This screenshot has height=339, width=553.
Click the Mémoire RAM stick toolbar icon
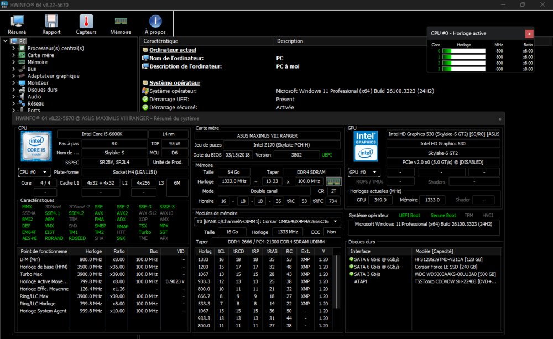121,22
